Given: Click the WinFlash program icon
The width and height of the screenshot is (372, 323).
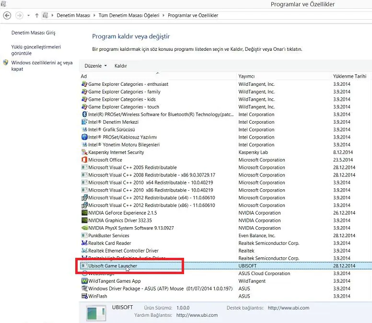Looking at the screenshot, I should tap(84, 296).
